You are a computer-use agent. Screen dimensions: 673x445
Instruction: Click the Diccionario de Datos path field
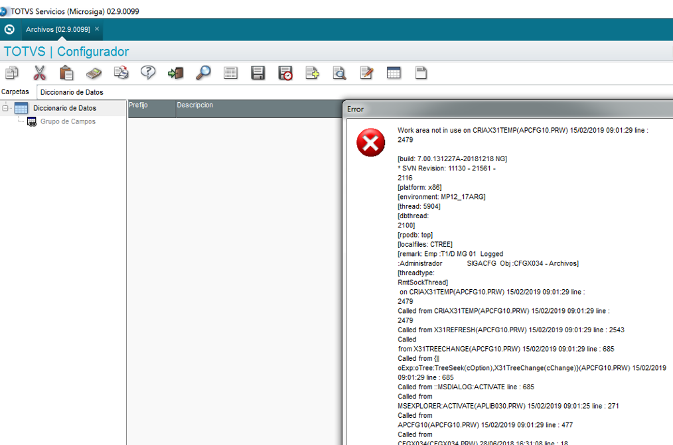pyautogui.click(x=354, y=92)
